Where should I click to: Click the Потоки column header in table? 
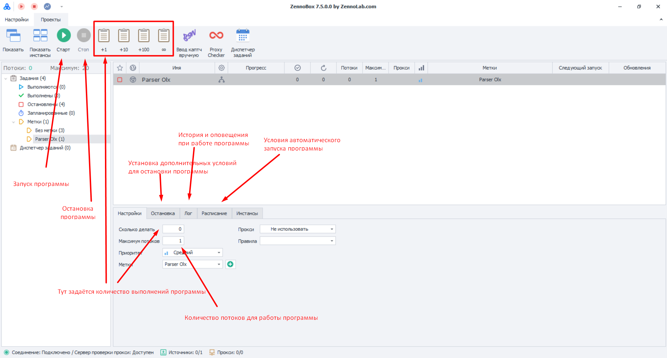point(349,68)
